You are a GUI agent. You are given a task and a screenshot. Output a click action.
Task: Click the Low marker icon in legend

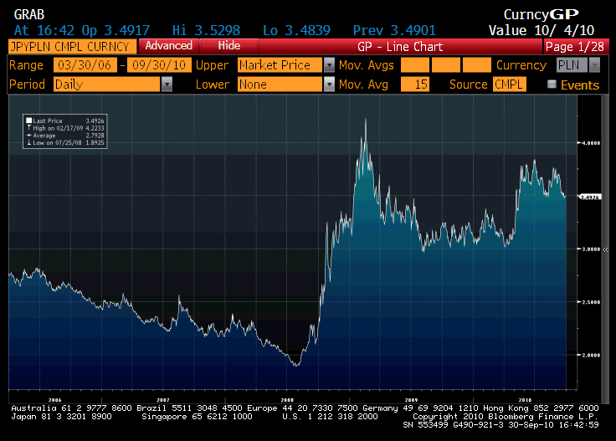[29, 141]
